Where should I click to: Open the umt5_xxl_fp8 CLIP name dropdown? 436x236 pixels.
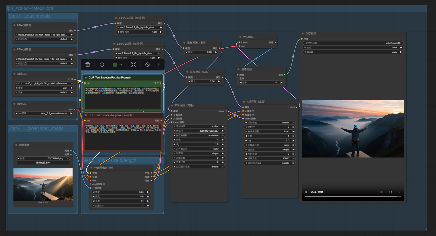pos(44,84)
